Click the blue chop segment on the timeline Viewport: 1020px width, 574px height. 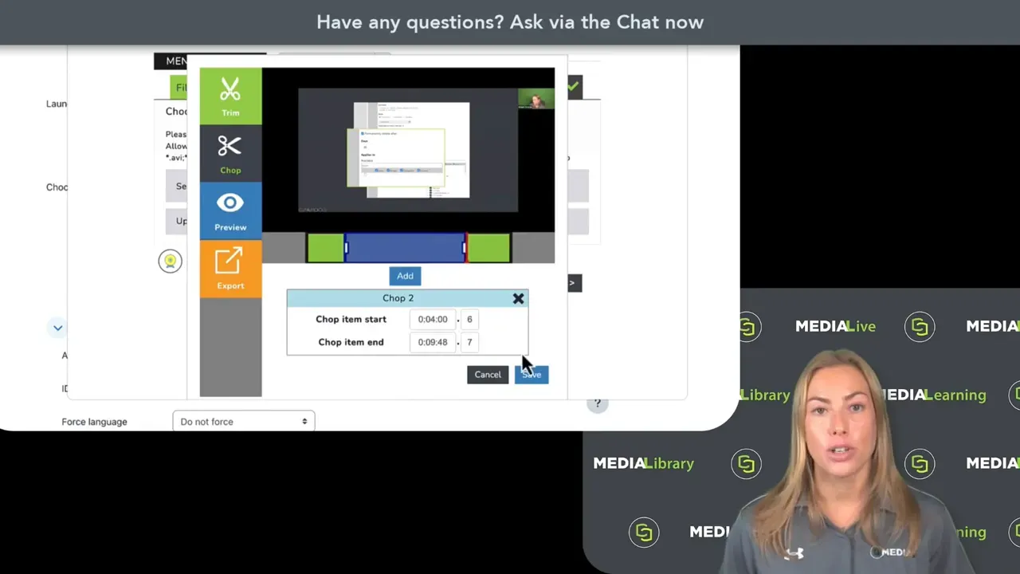tap(405, 248)
